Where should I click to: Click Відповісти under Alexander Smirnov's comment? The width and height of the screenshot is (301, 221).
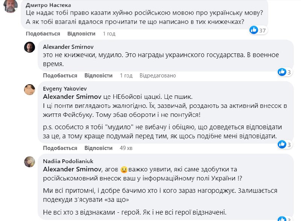click(x=99, y=76)
